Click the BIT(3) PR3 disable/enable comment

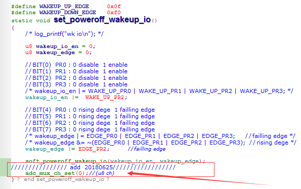[x=76, y=84]
